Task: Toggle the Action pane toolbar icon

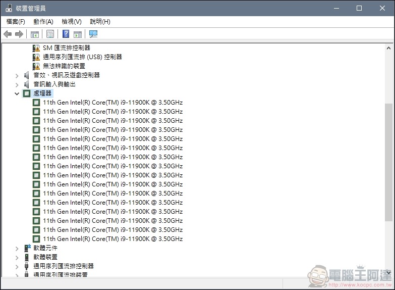Action: tap(78, 34)
